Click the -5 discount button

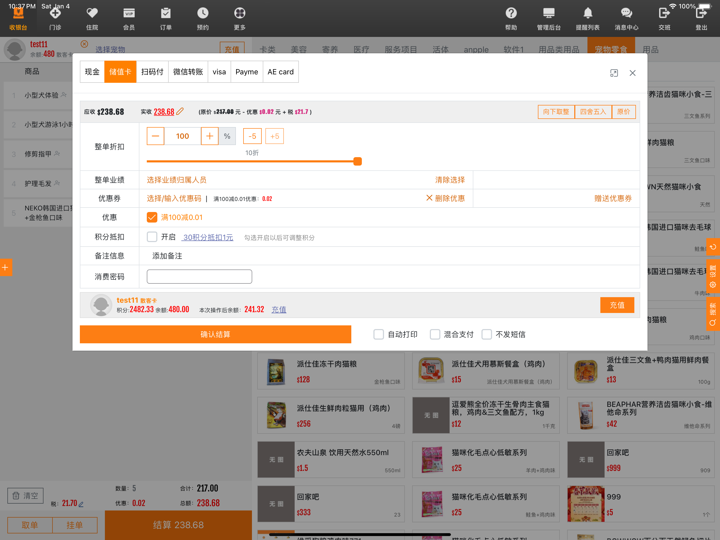point(252,136)
